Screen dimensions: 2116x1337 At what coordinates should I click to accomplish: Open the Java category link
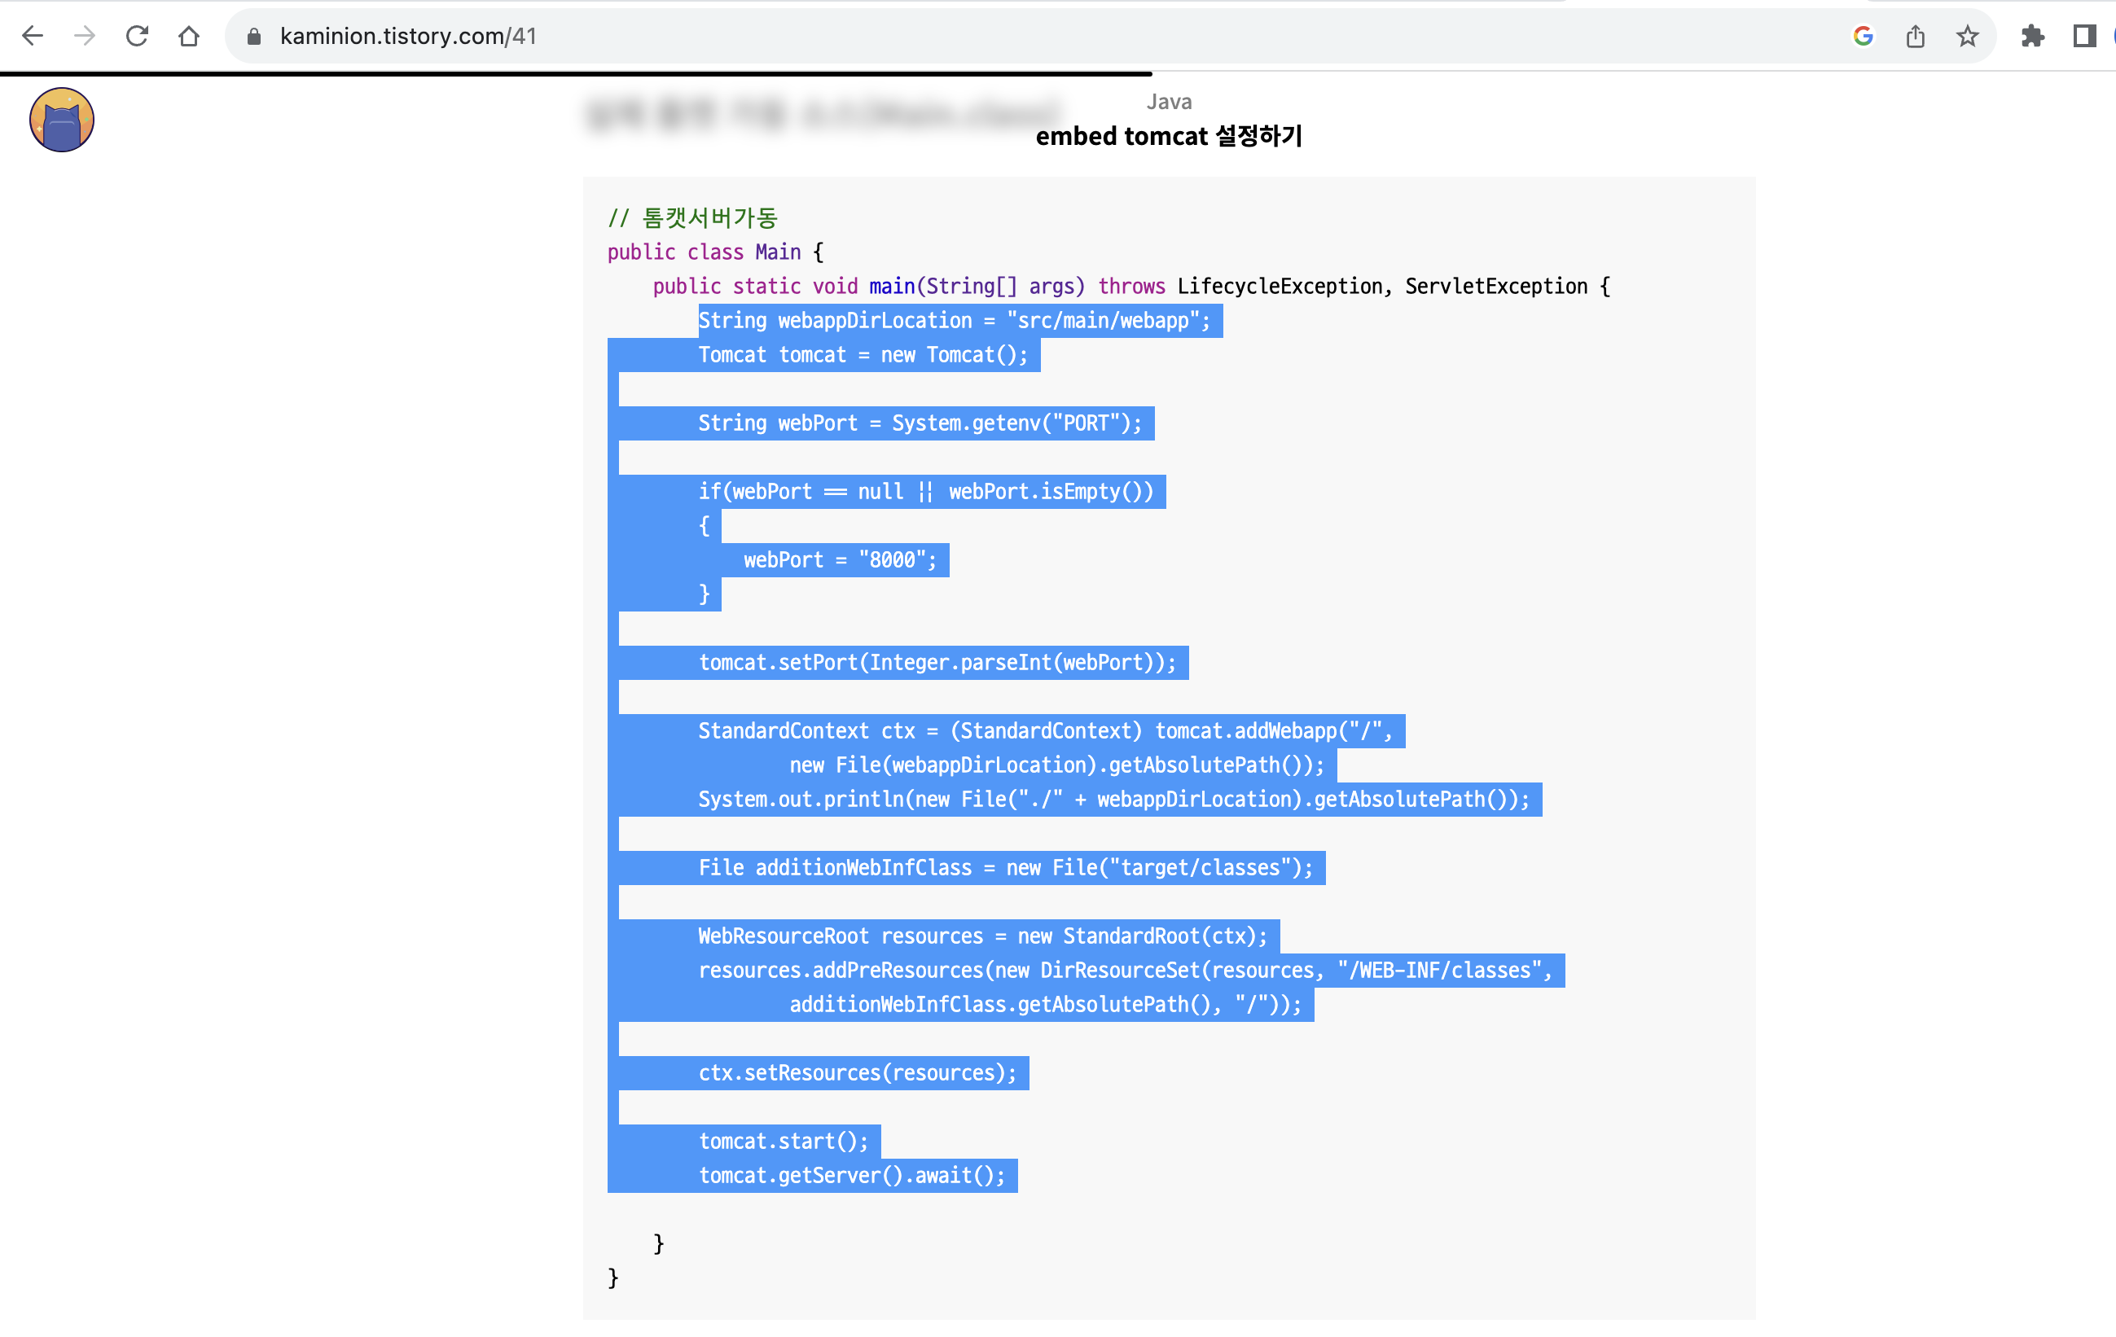click(1168, 102)
